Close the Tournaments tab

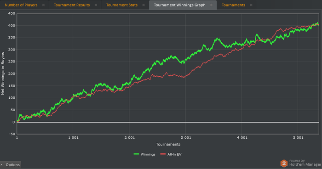tap(251, 5)
